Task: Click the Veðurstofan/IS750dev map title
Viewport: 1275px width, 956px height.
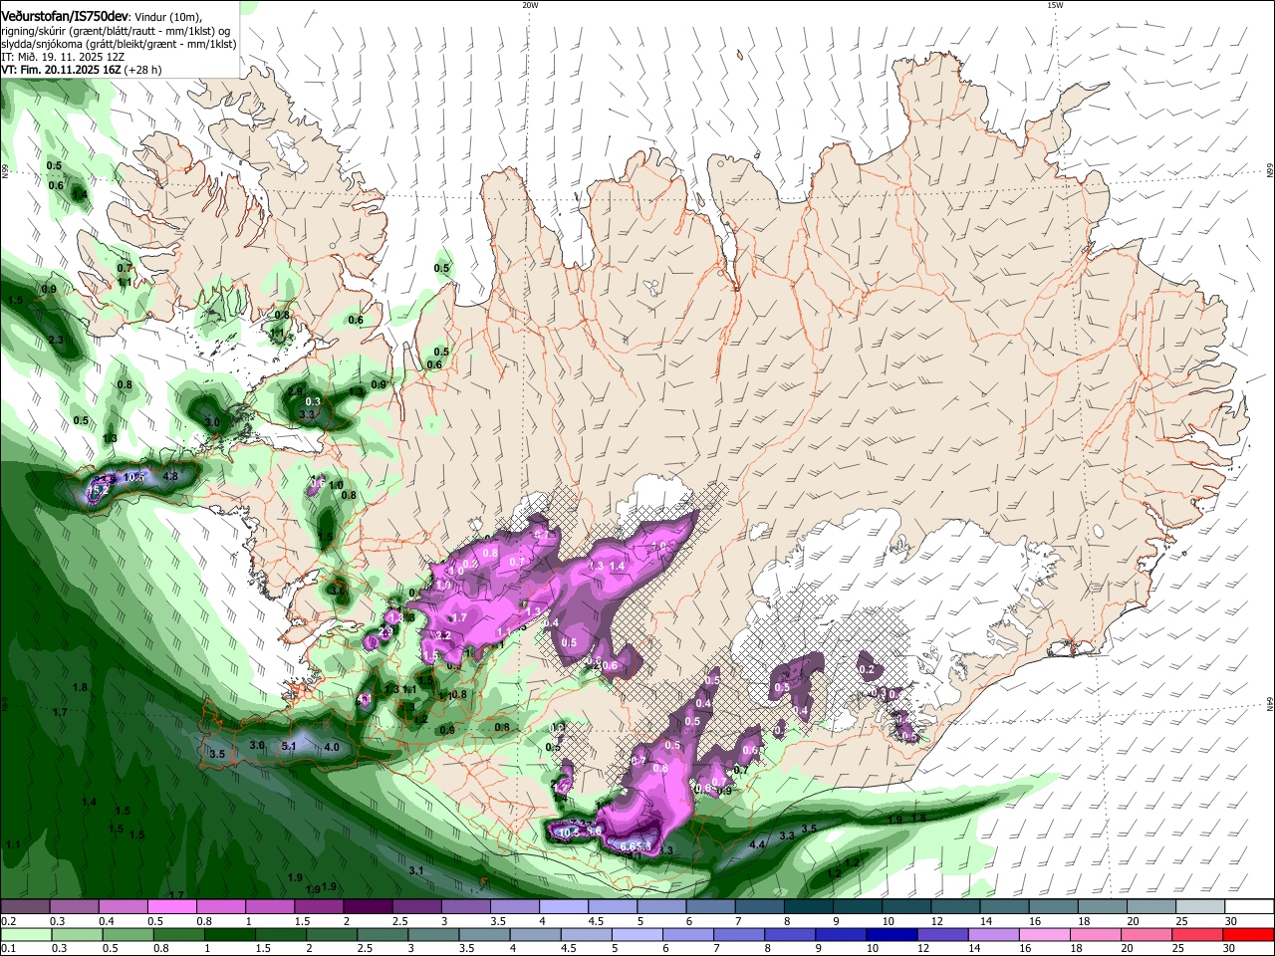Action: tap(65, 16)
